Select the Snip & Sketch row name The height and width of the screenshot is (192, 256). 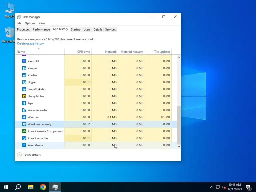(37, 89)
